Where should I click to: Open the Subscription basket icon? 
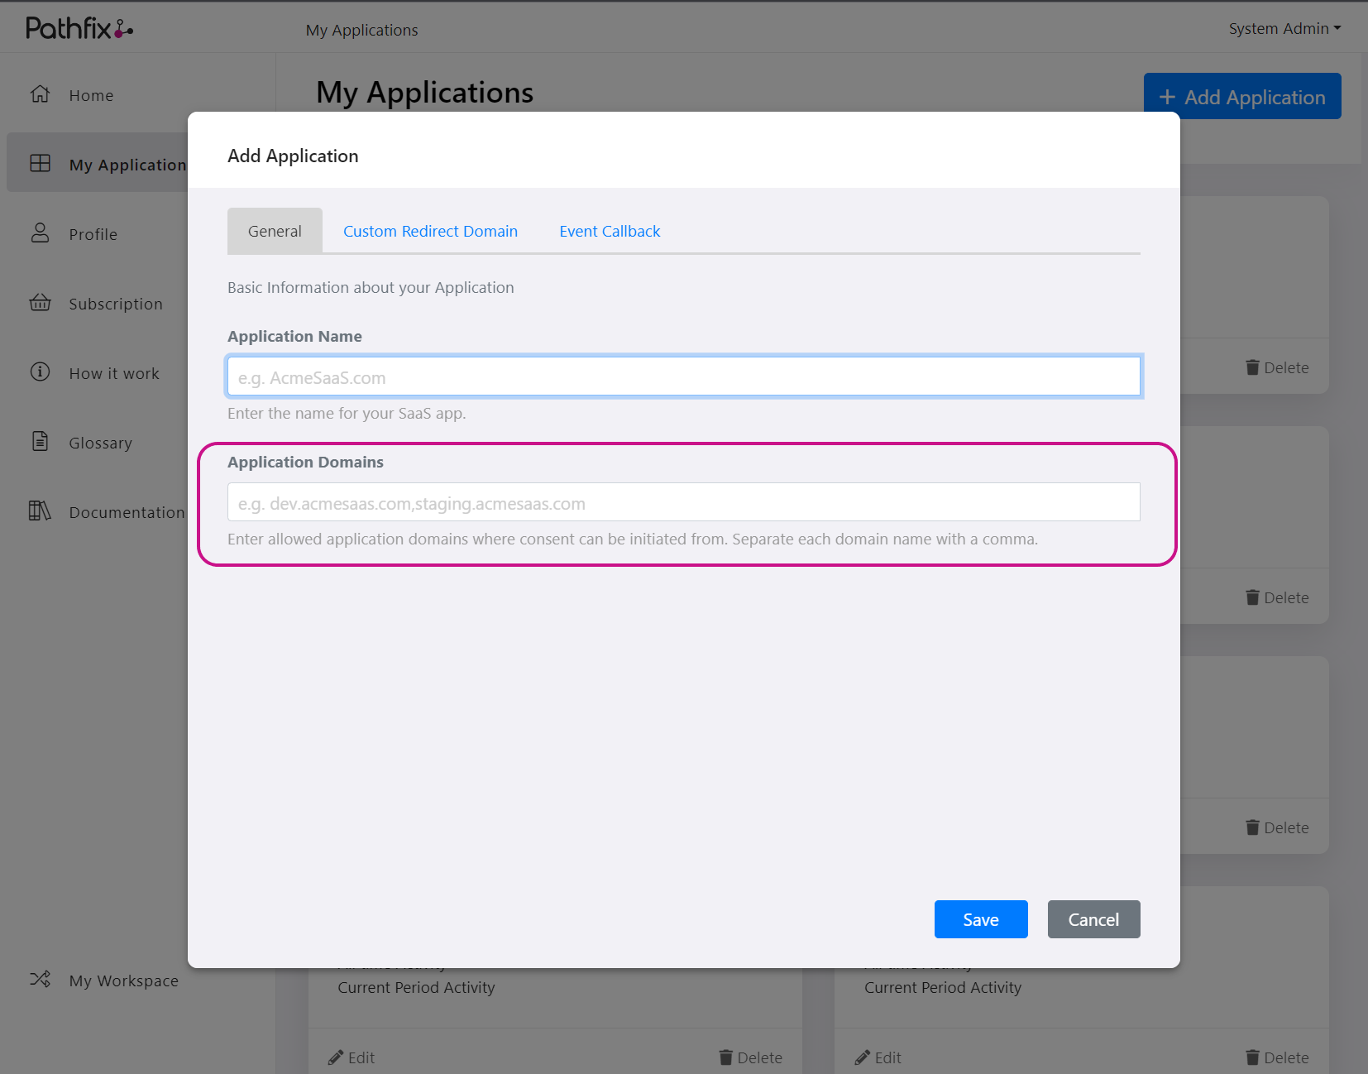(x=40, y=303)
